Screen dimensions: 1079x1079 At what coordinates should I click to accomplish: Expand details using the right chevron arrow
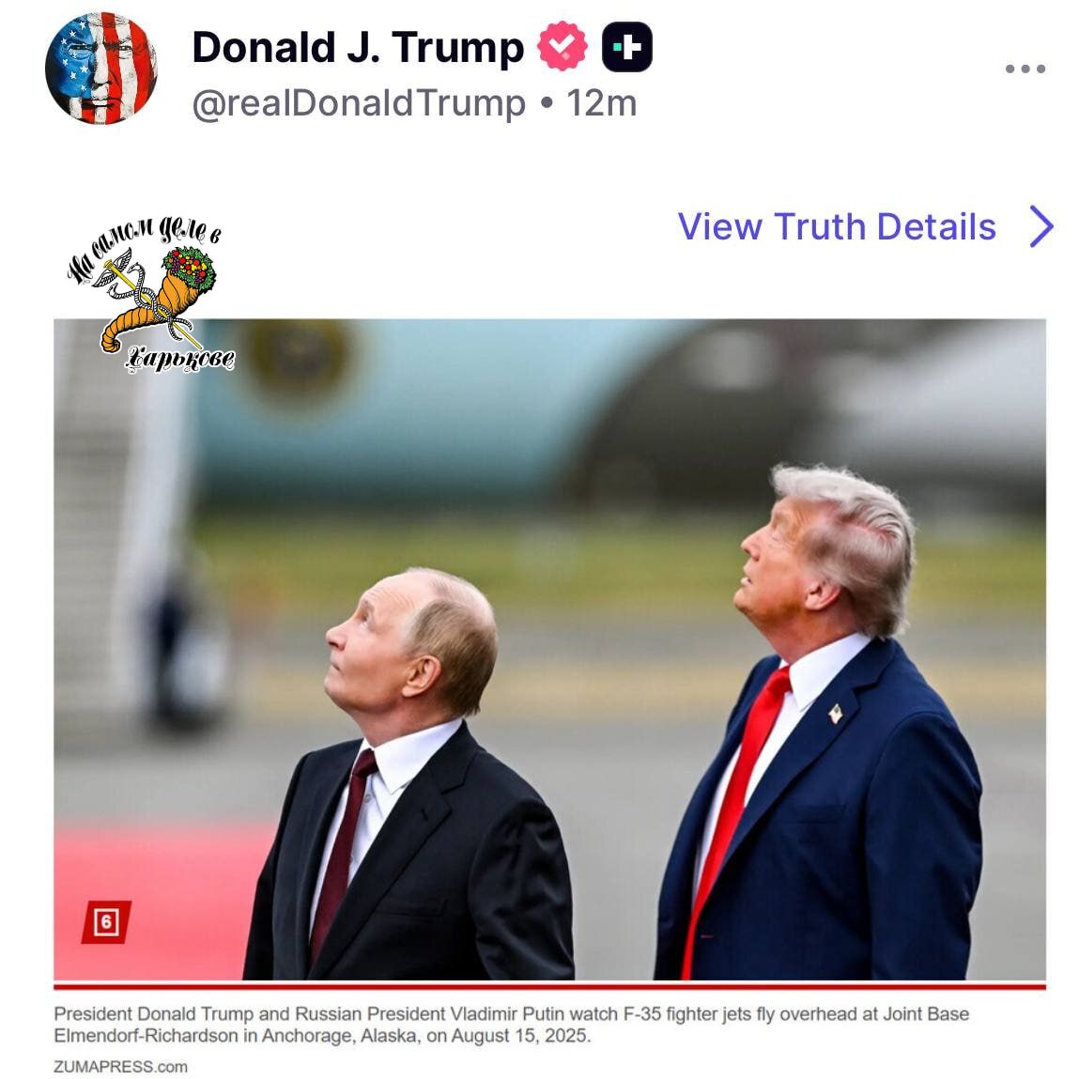pos(1041,226)
